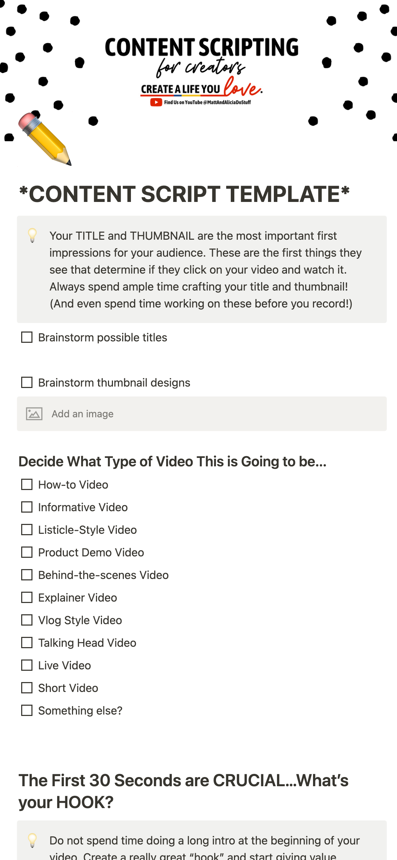Click the lightbulb icon in hook callout
The width and height of the screenshot is (397, 860).
[x=32, y=841]
